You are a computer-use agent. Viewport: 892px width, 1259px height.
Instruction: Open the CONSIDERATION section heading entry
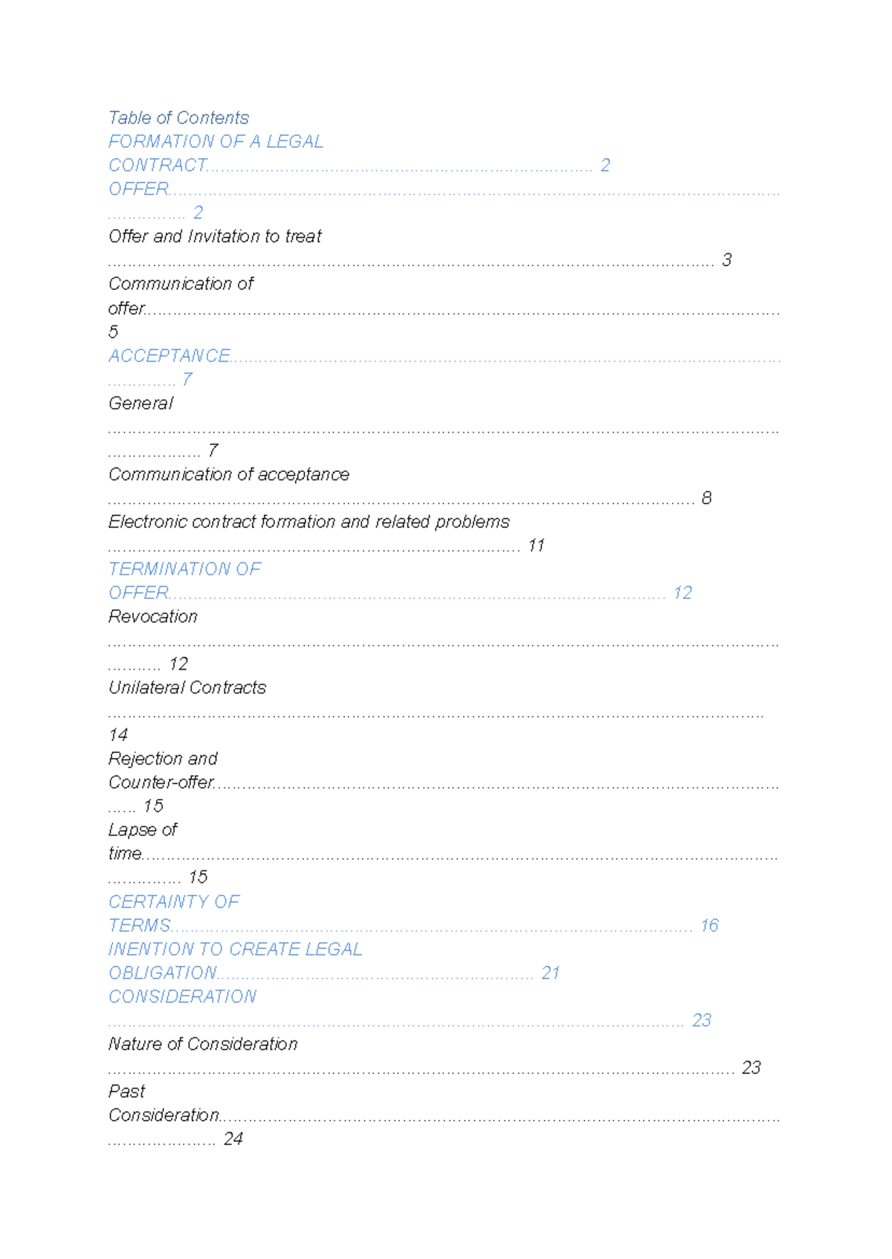[183, 997]
